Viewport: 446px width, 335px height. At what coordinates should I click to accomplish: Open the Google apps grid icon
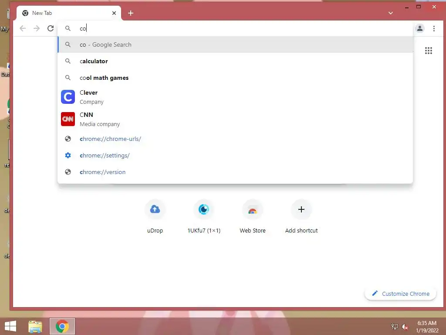(x=429, y=51)
